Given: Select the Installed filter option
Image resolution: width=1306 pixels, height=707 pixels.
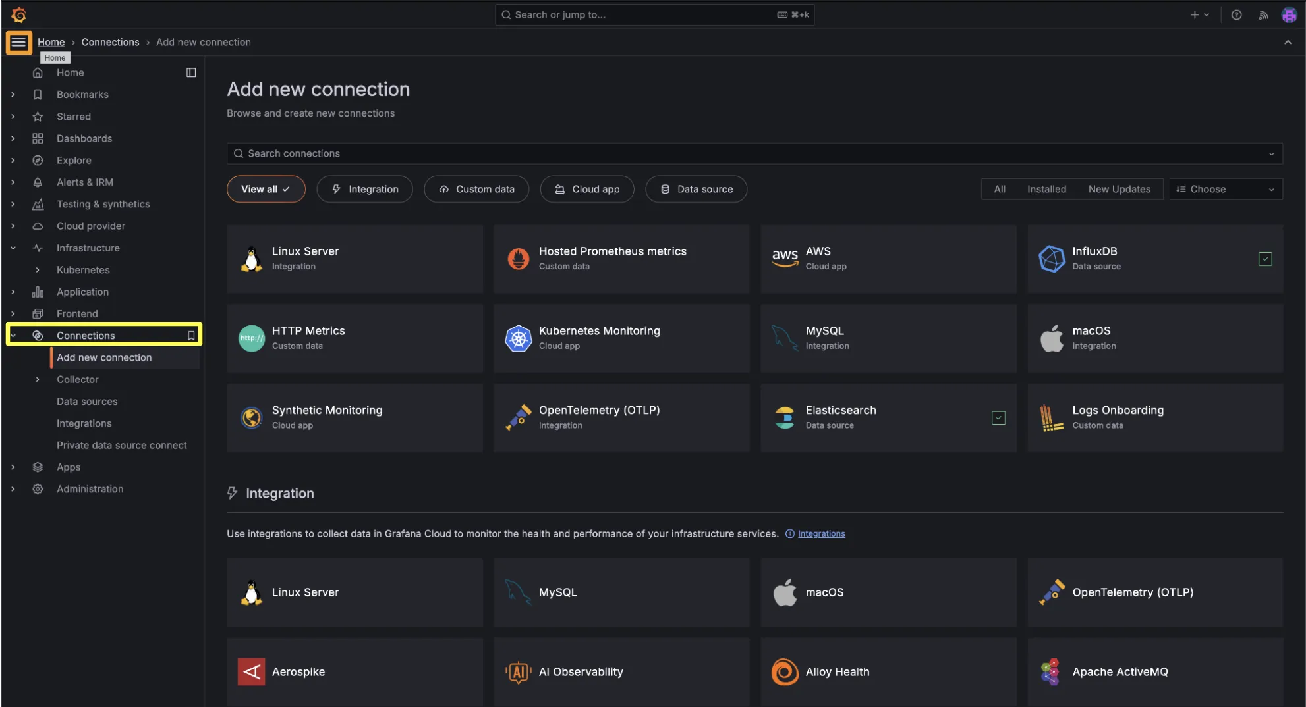Looking at the screenshot, I should coord(1046,189).
